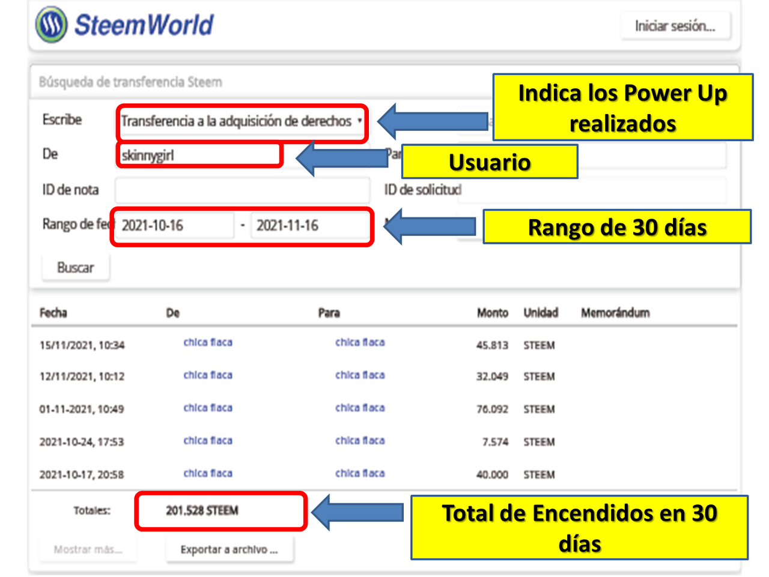Click the Para column header
Image resolution: width=769 pixels, height=577 pixels.
coord(329,313)
